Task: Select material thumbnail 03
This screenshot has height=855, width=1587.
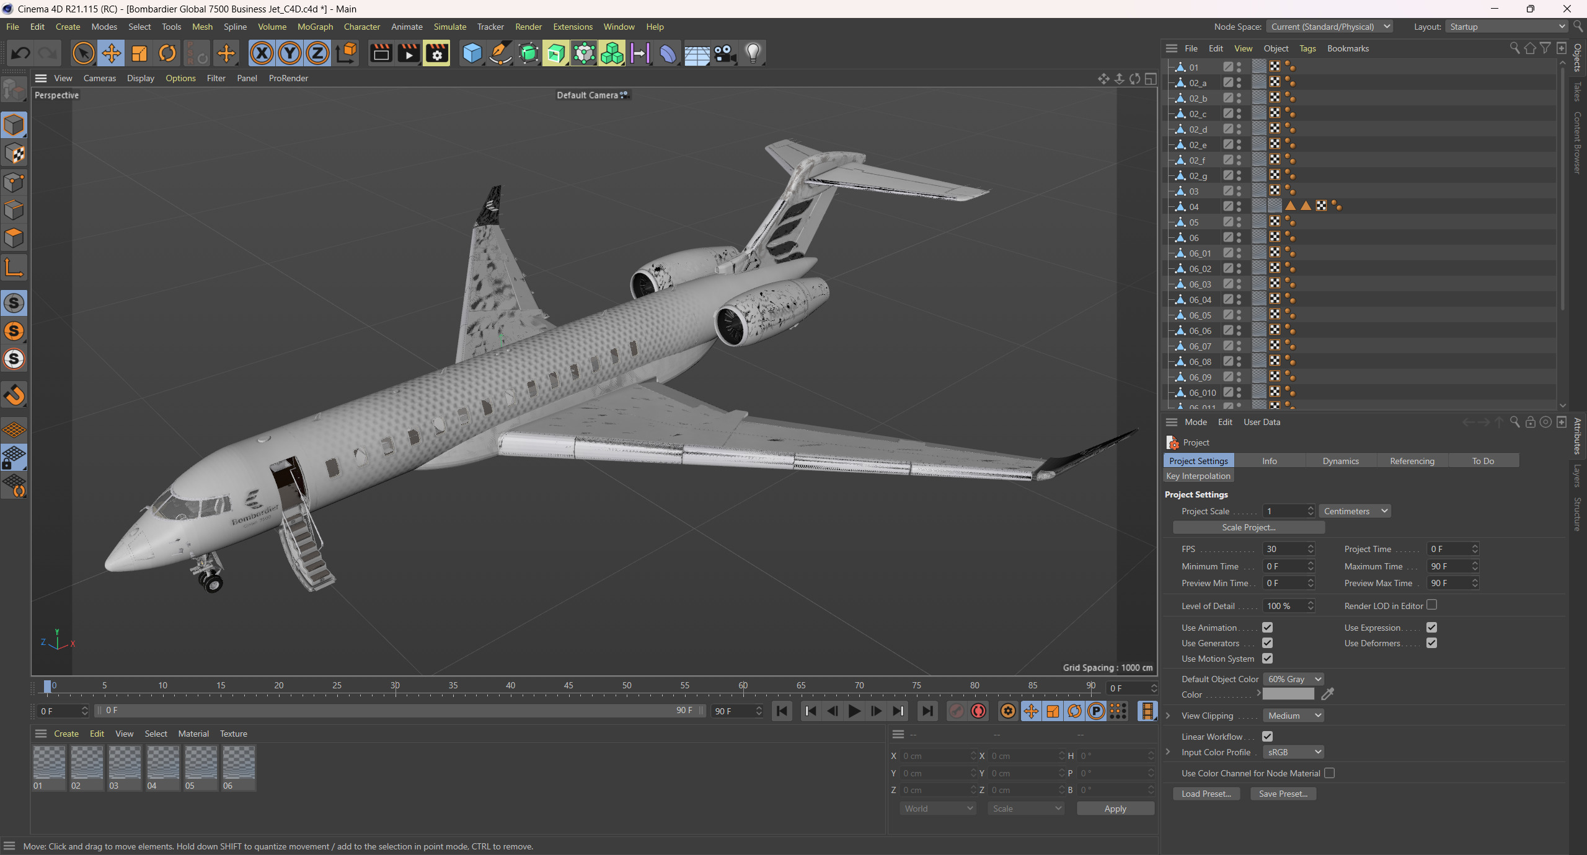Action: 125,768
